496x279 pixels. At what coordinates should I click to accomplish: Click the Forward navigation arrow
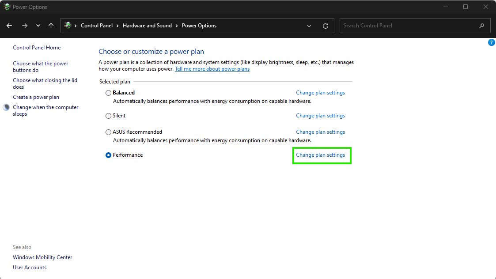[25, 26]
